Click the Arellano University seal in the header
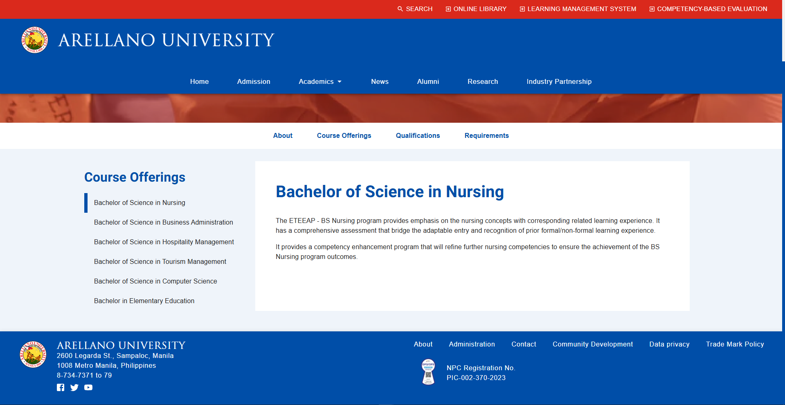This screenshot has width=785, height=405. coord(34,40)
